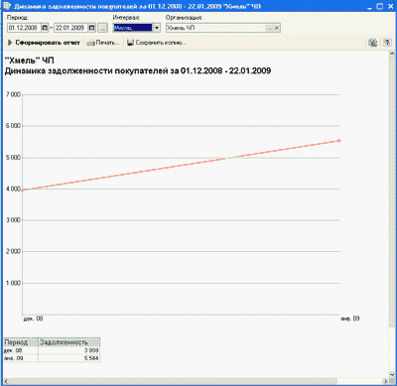The image size is (397, 386).
Task: Click the дек. 08 data point on chart
Action: point(23,191)
